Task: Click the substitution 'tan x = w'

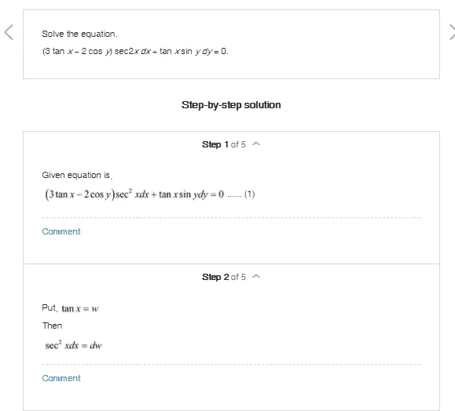Action: [x=80, y=309]
